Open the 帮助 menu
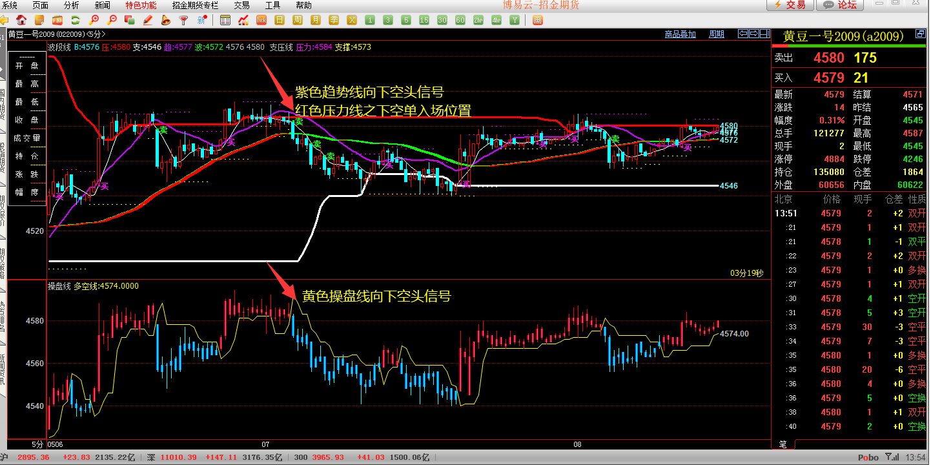The height and width of the screenshot is (465, 931). pos(303,5)
